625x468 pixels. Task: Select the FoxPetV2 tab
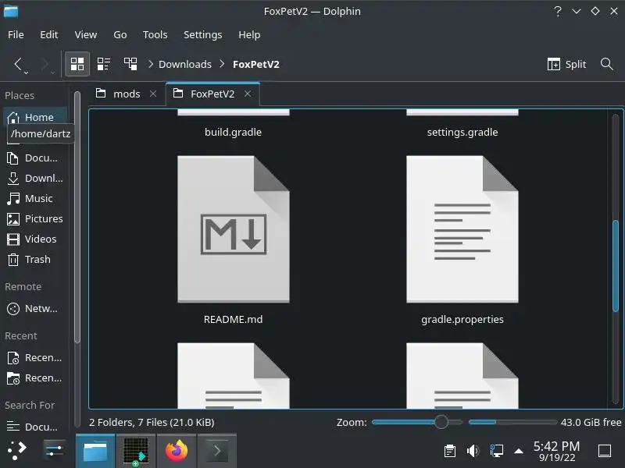tap(212, 94)
